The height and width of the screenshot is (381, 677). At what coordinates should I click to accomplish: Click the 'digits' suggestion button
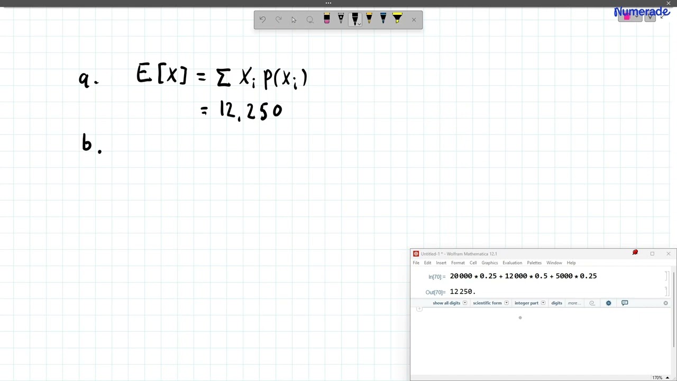click(556, 303)
